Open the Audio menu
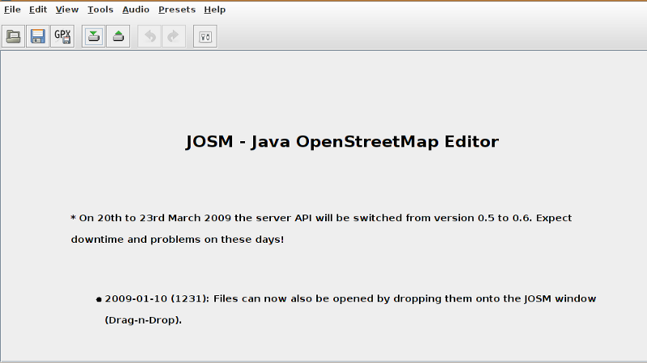This screenshot has height=363, width=647. (x=136, y=10)
